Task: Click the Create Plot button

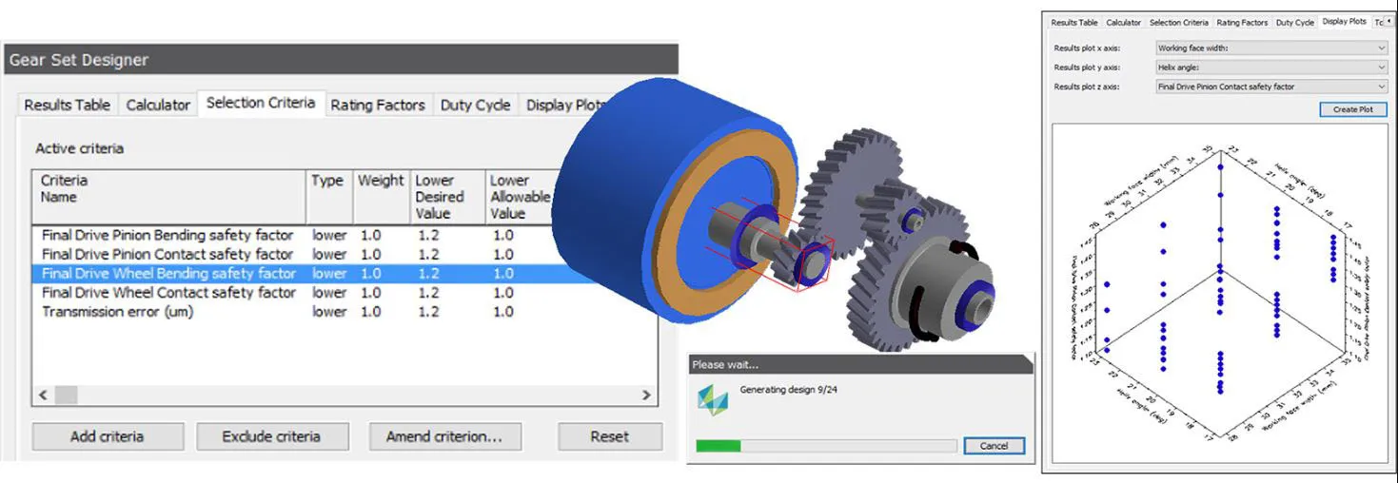Action: (1352, 109)
